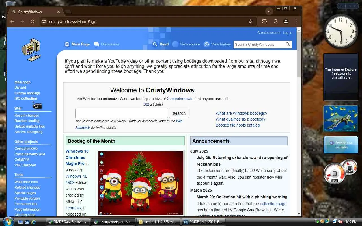Click the browser back arrow
Screen dimensions: 362x226
point(12,21)
